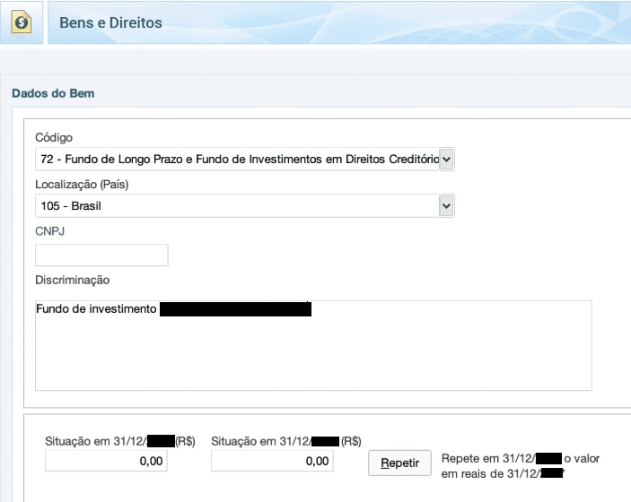Focus the second Situação em 31/12 value field
Screen dimensions: 631x502
(272, 461)
